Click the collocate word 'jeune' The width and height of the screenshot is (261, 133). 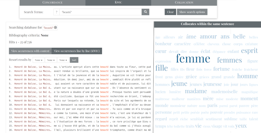(x=179, y=84)
